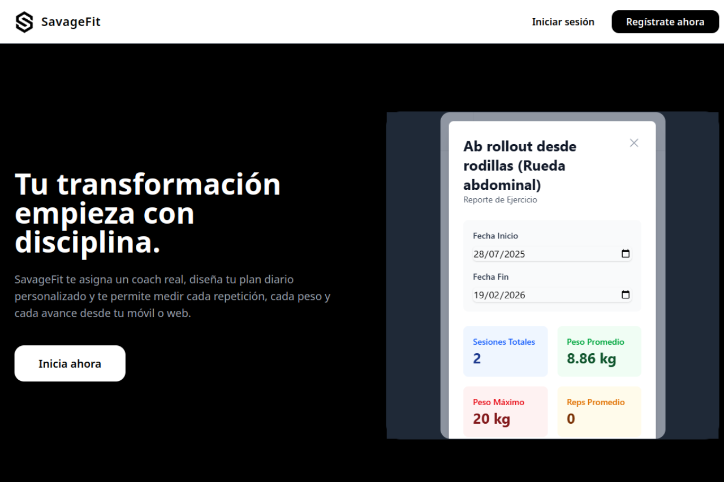This screenshot has width=724, height=482.
Task: Close the exercise report with the X icon
Action: coord(634,143)
